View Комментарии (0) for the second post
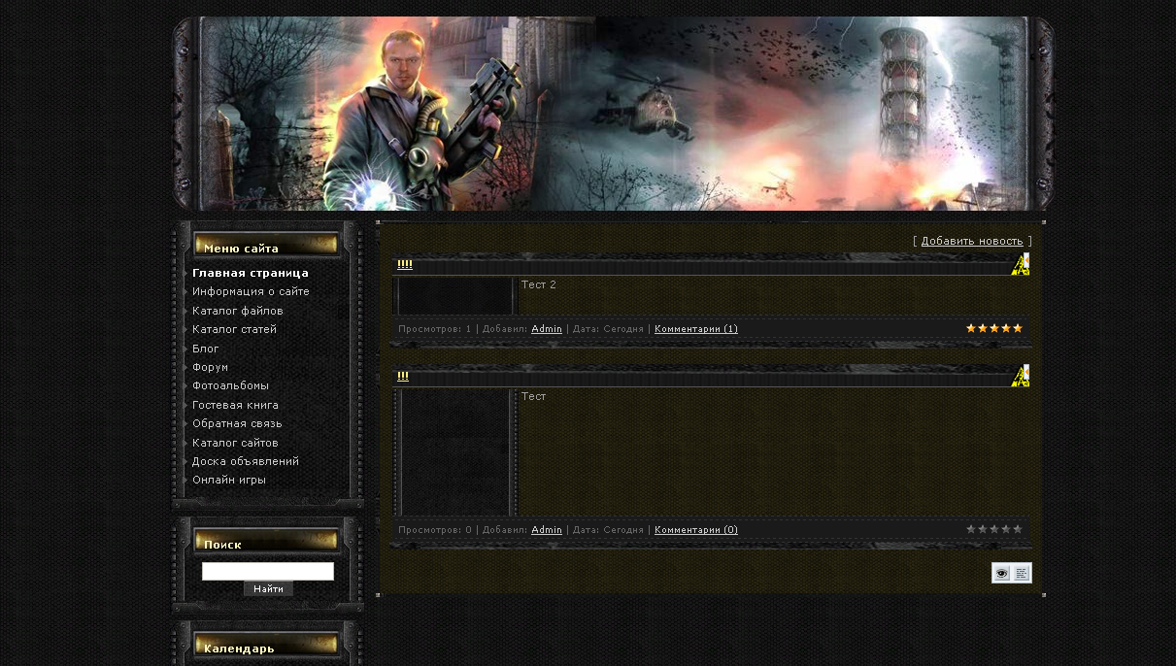The image size is (1176, 666). pyautogui.click(x=696, y=530)
